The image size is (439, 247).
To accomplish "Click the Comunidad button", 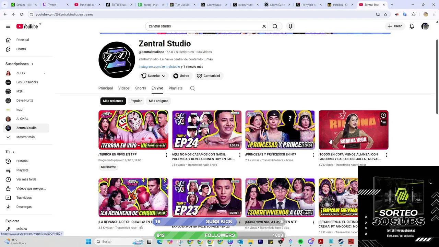I will pos(209,76).
